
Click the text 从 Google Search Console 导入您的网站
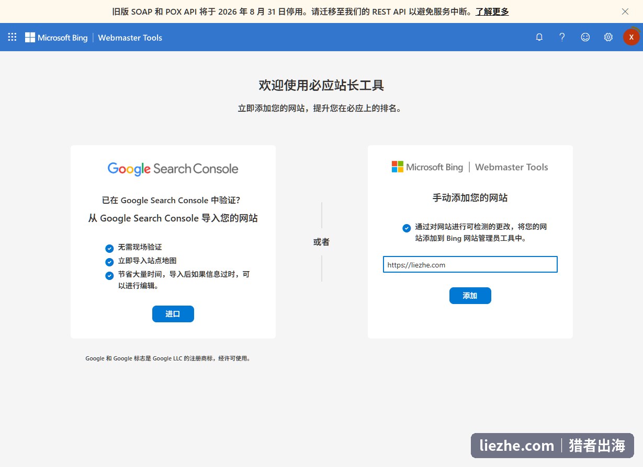[173, 218]
